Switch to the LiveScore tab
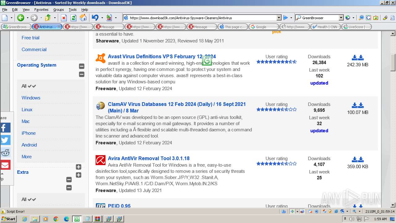 (356, 27)
